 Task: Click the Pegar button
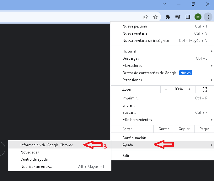204,129
